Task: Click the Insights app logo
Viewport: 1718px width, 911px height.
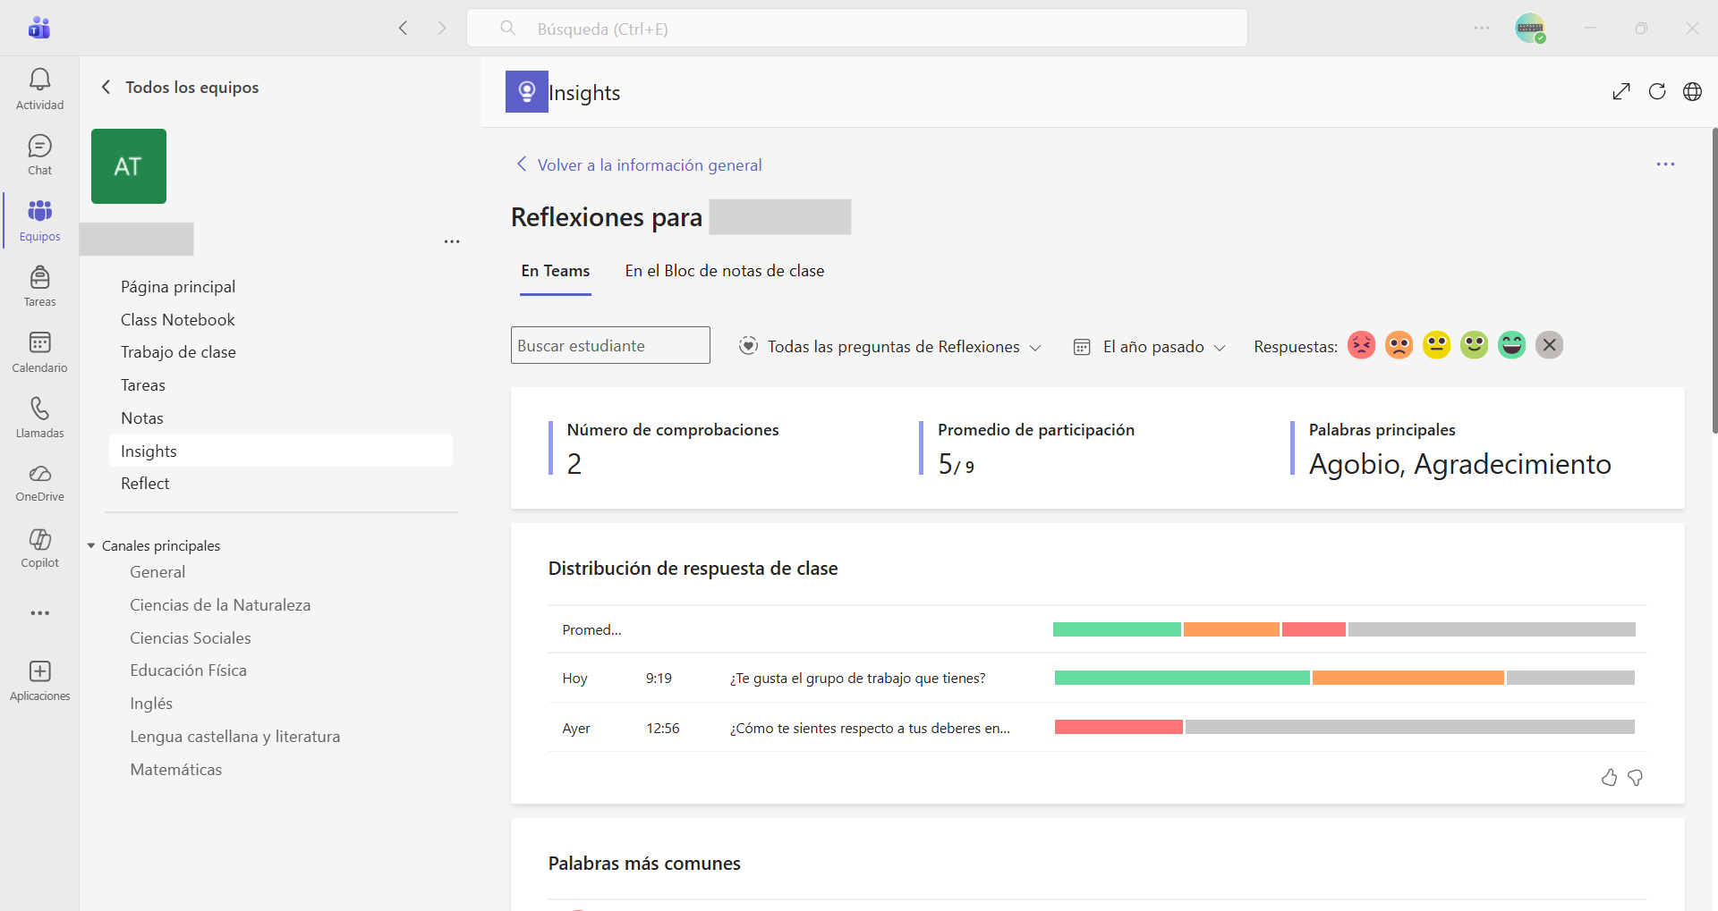Action: pyautogui.click(x=527, y=91)
